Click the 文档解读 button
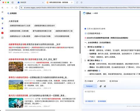Screen dimensions: 140x111 89,81
